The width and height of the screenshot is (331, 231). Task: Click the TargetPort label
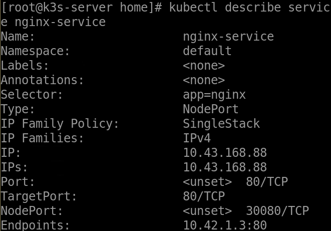(x=39, y=196)
